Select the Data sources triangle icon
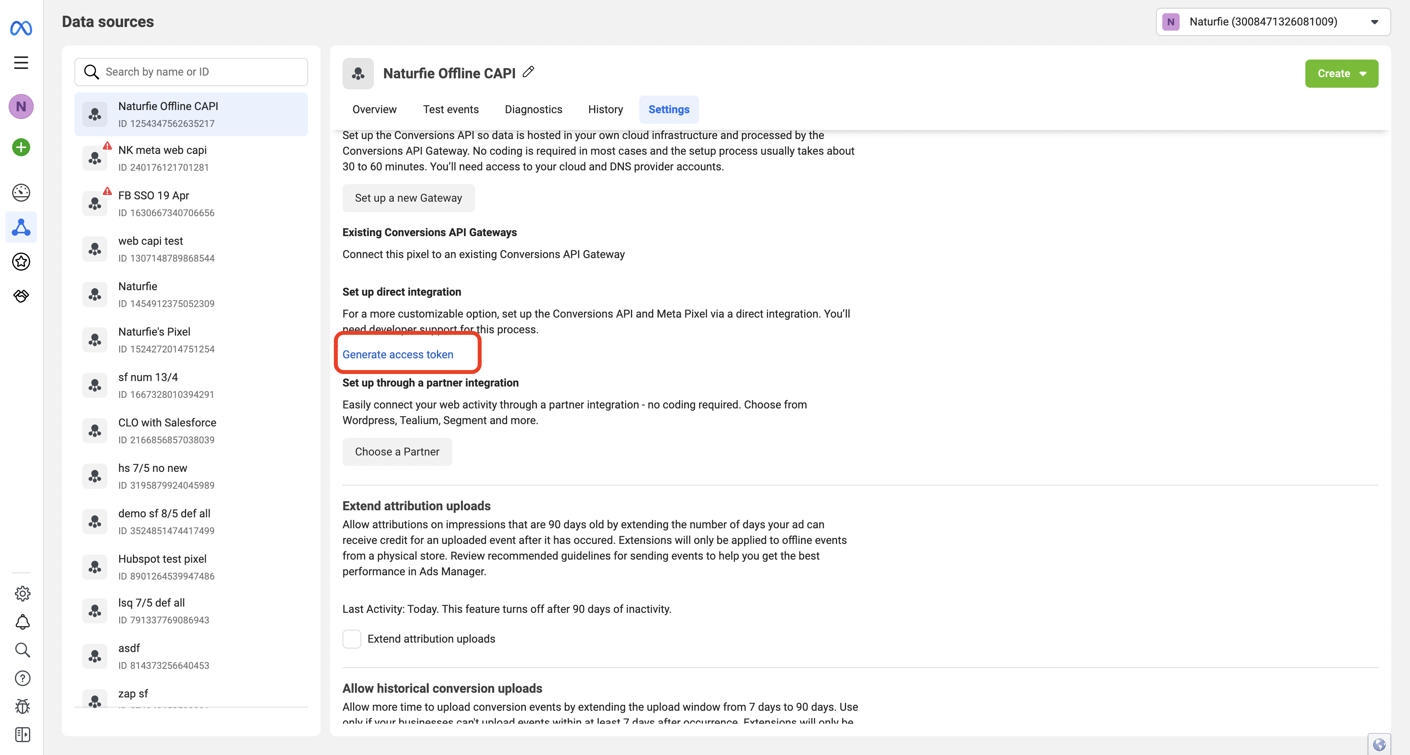1410x755 pixels. pos(21,227)
